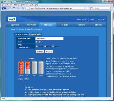Viewport: 114px width, 101px height.
Task: Open the WD Help link
Action: coord(92,19)
